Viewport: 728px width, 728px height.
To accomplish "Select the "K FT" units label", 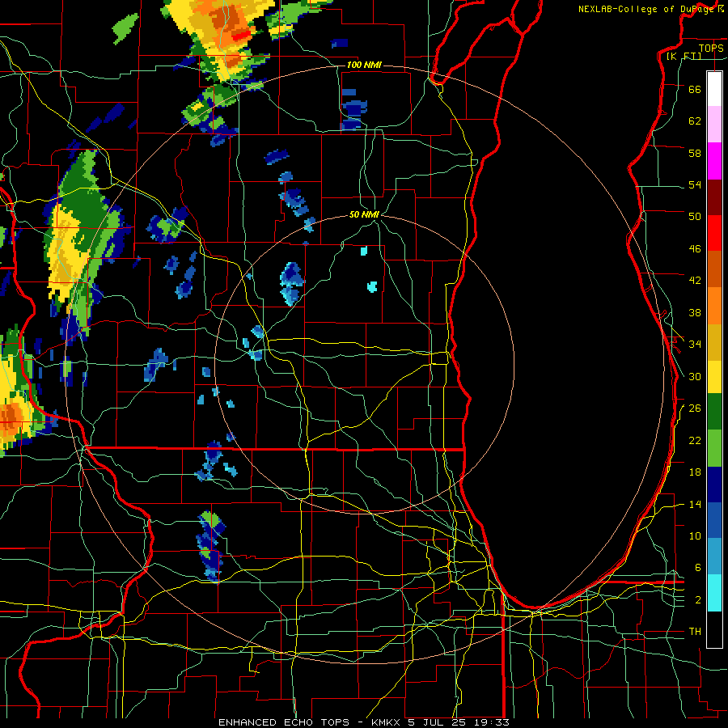I will [x=684, y=56].
